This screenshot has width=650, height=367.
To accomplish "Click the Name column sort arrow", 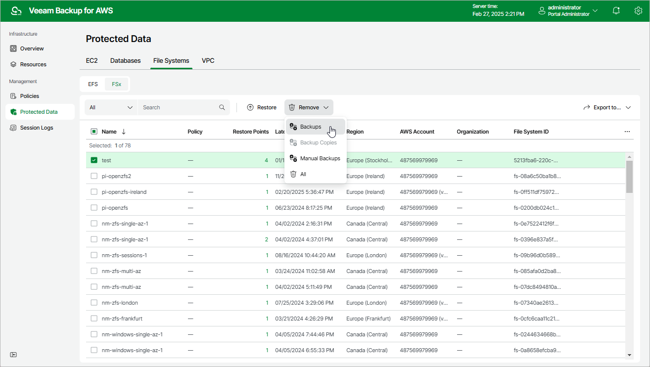I will click(124, 132).
